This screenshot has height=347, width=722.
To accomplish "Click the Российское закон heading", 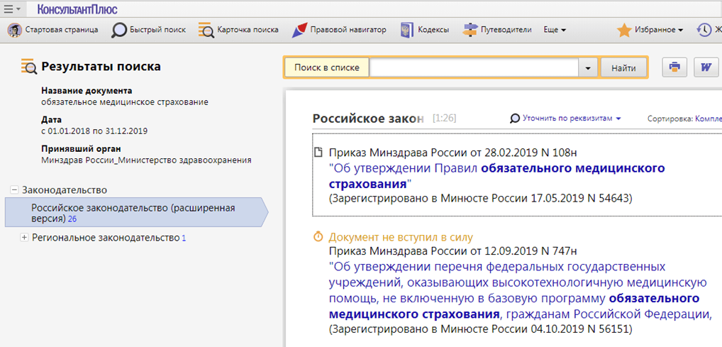I will [x=368, y=119].
